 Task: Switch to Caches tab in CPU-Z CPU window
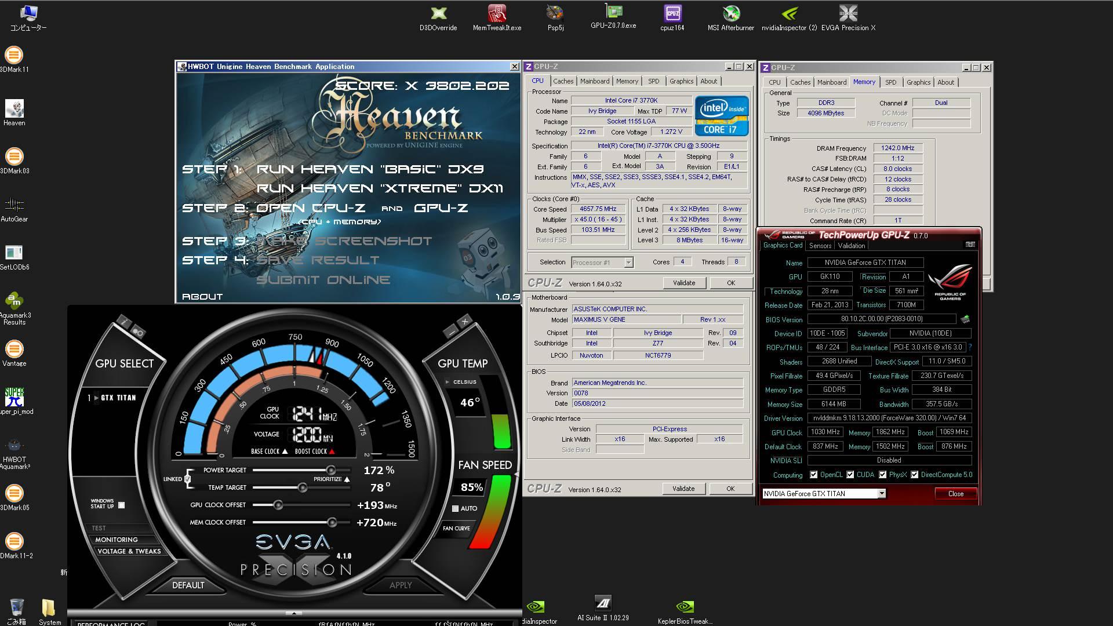[563, 81]
